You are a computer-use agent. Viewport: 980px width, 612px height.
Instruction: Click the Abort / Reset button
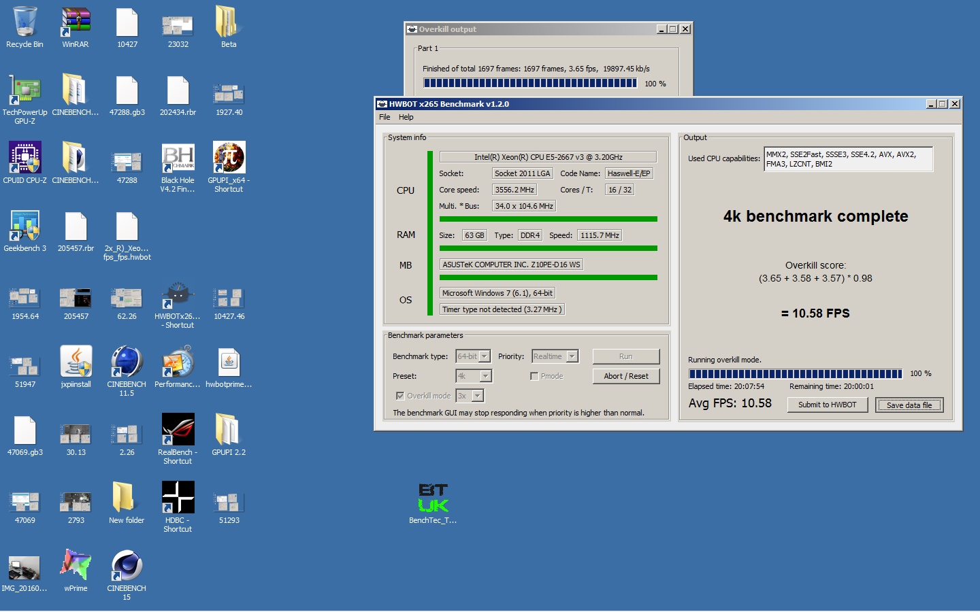[x=625, y=376]
